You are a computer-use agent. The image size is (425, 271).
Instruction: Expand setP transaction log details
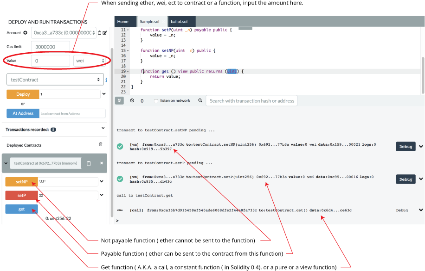coord(421,179)
